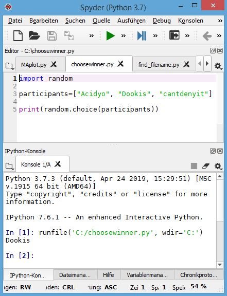Click the 54 % memory usage status
227x296 pixels.
[199, 286]
